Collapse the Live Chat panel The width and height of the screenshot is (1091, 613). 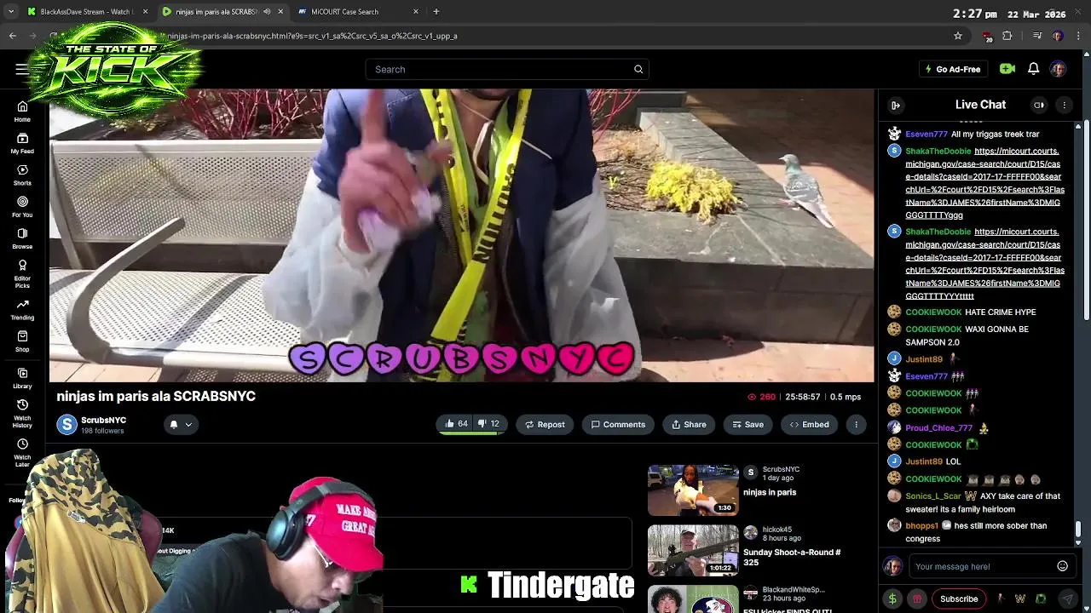(896, 105)
